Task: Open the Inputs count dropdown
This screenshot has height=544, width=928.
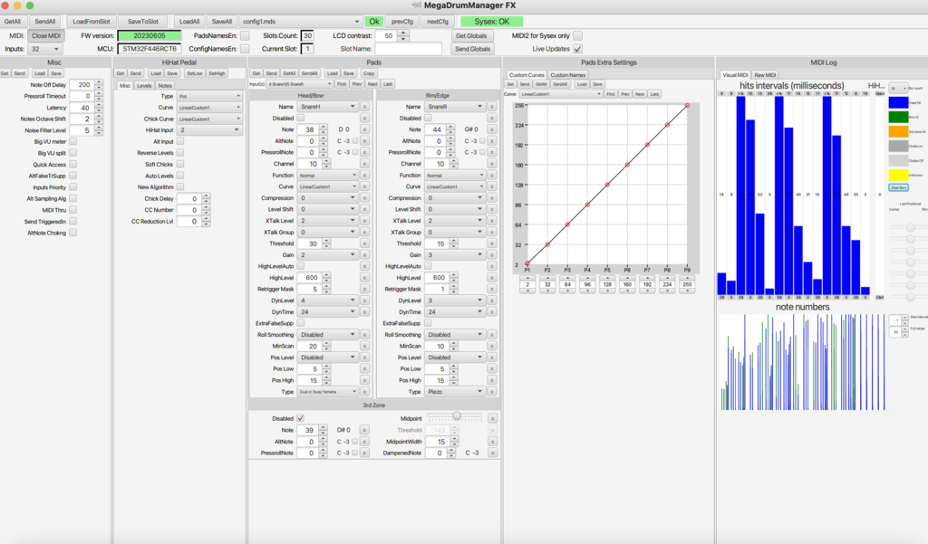Action: click(x=44, y=49)
